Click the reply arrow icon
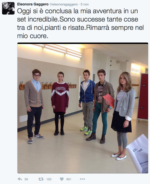 (20, 179)
